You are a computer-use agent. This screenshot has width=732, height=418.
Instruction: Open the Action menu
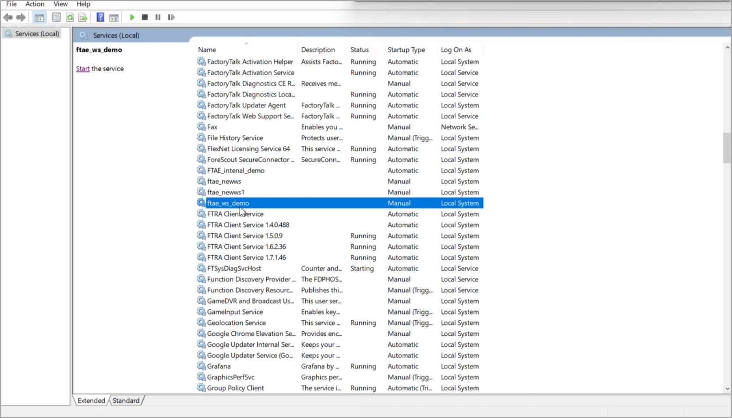[x=35, y=4]
